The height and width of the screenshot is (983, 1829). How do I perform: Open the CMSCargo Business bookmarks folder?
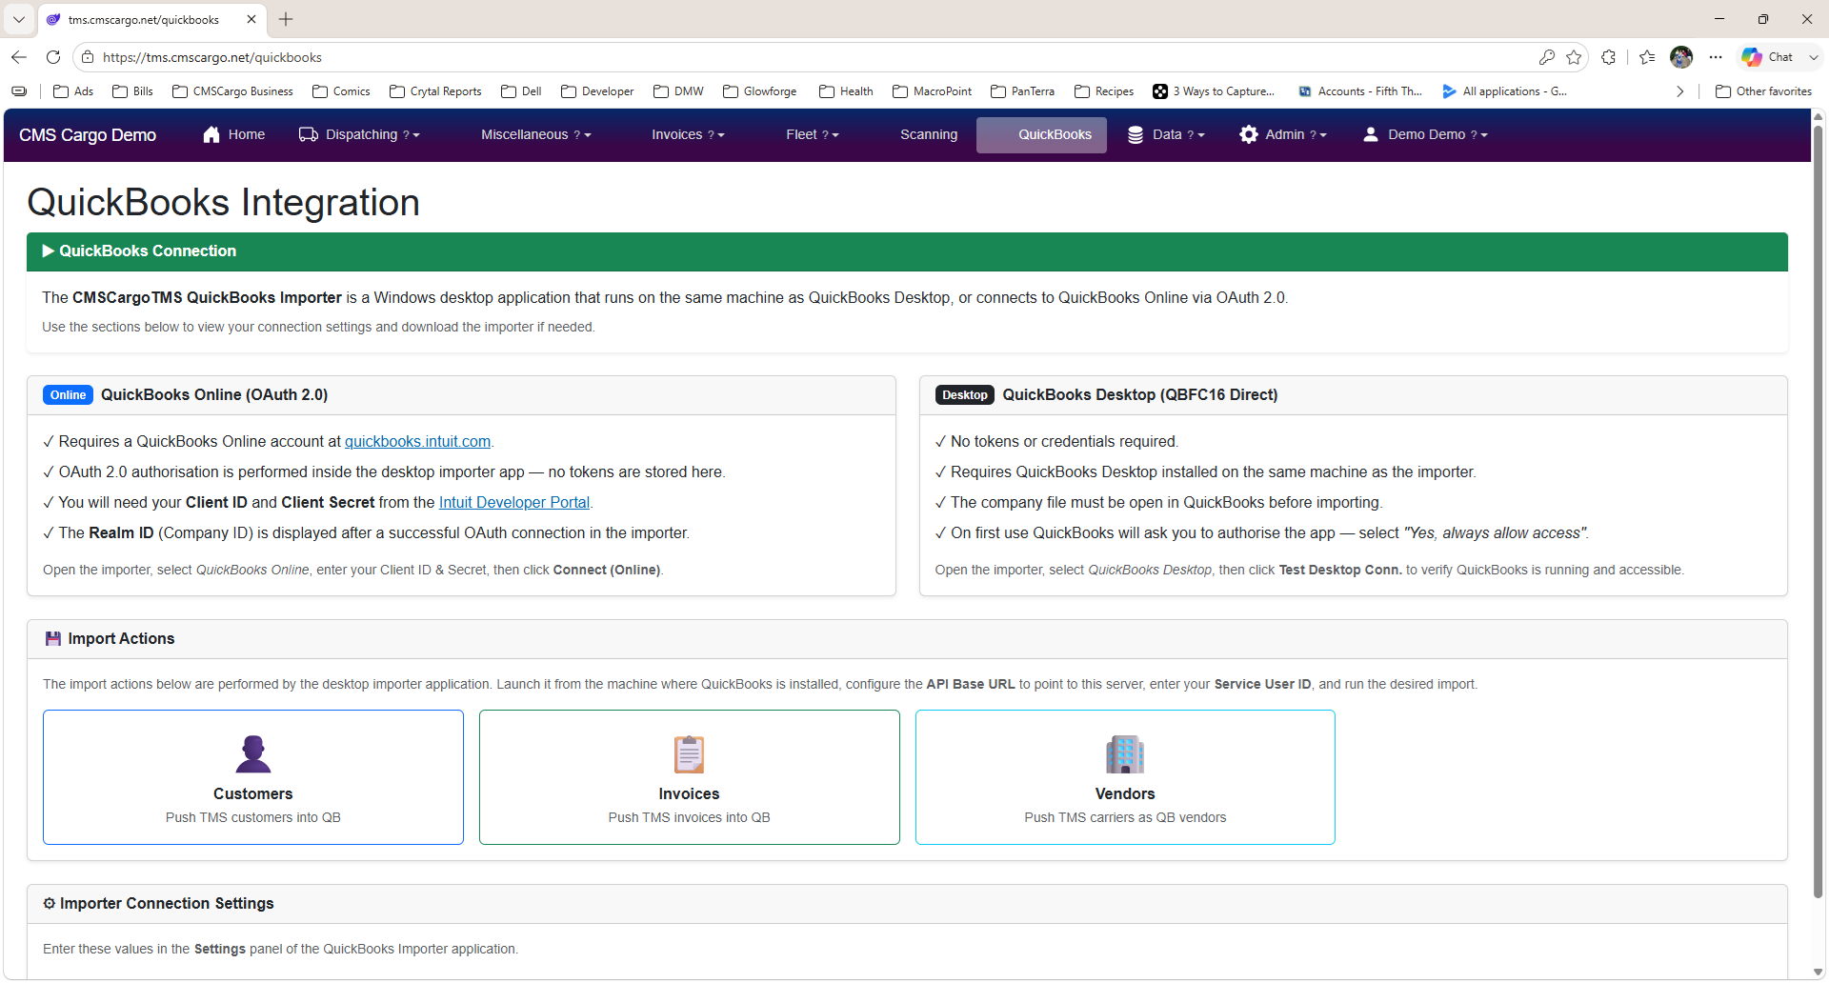[232, 91]
